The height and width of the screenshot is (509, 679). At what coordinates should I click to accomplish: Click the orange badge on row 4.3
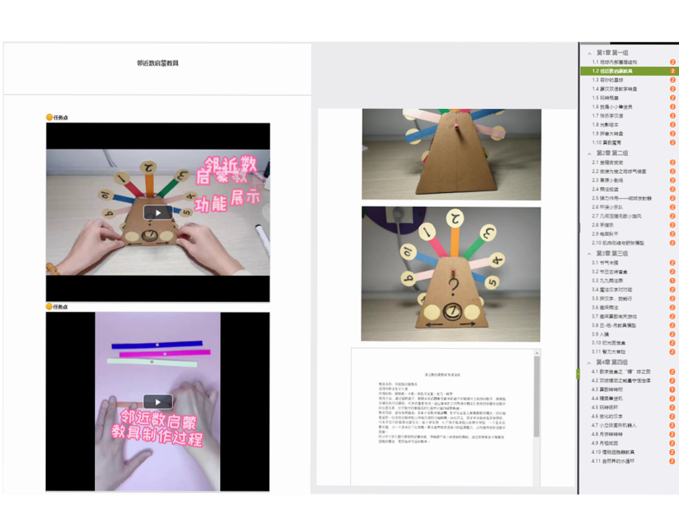point(672,390)
